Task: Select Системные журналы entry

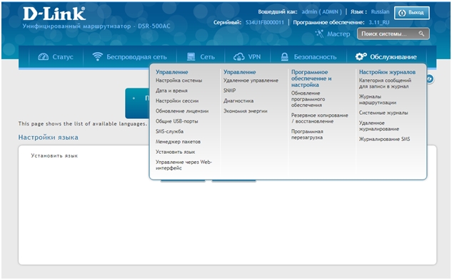Action: [383, 113]
